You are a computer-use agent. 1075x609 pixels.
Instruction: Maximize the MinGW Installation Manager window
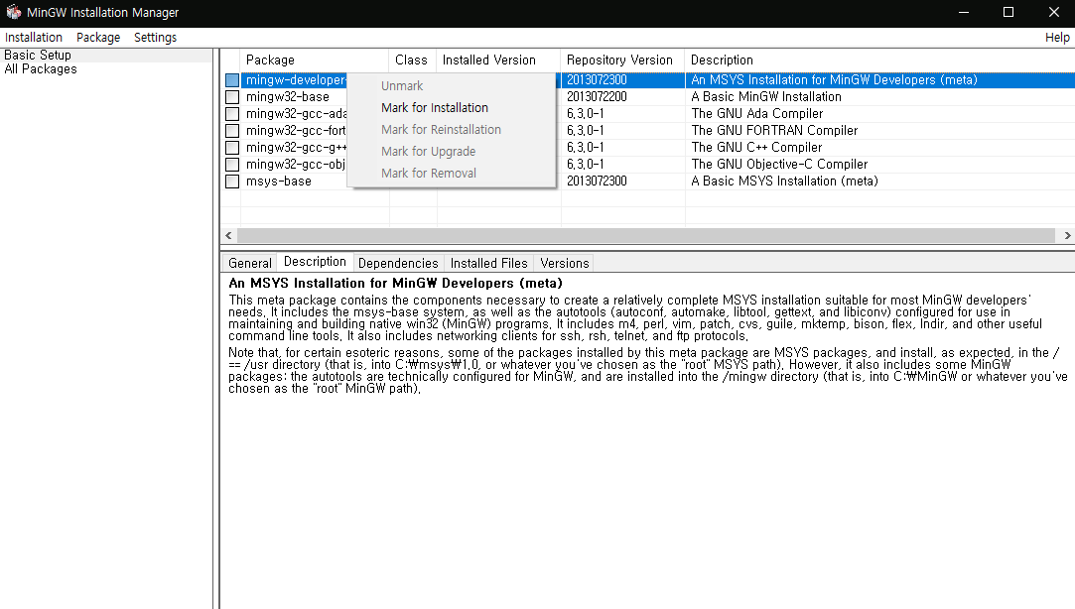click(x=1008, y=12)
